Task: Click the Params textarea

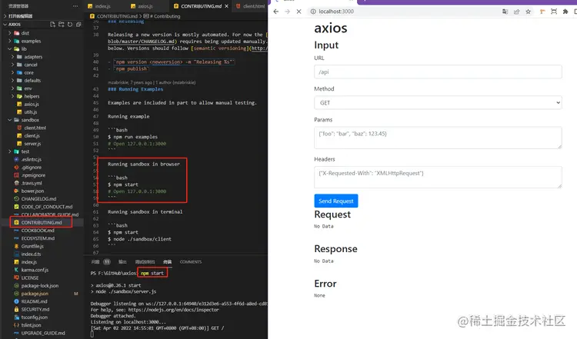Action: 438,138
